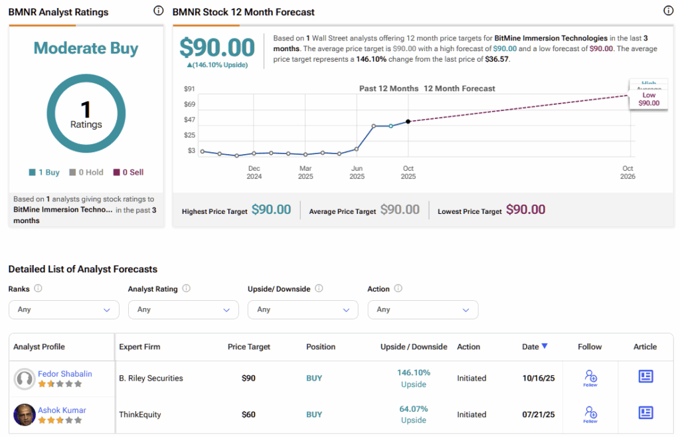Viewport: 680px width, 437px height.
Task: Open Fedor Shabalin analyst profile link
Action: [64, 374]
